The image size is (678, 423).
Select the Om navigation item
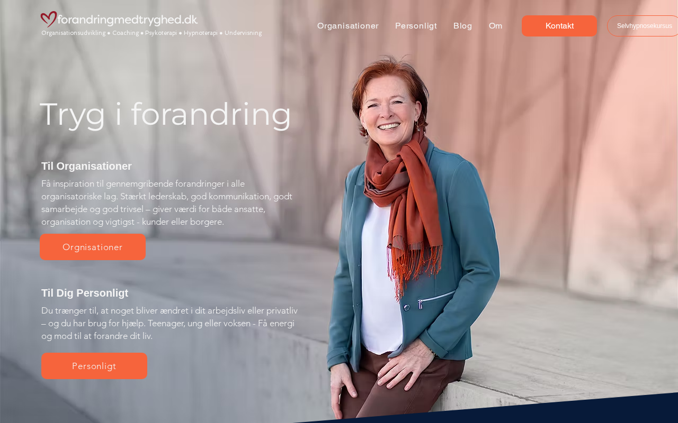click(x=495, y=26)
